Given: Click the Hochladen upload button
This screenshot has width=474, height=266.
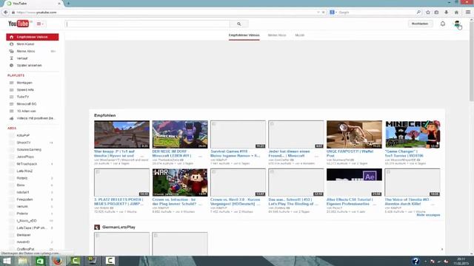Looking at the screenshot, I should tap(420, 24).
